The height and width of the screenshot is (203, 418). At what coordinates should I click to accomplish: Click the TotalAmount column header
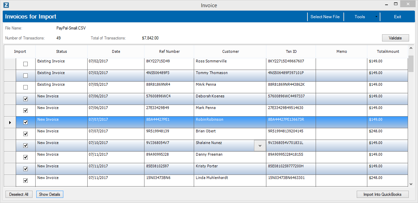[388, 51]
